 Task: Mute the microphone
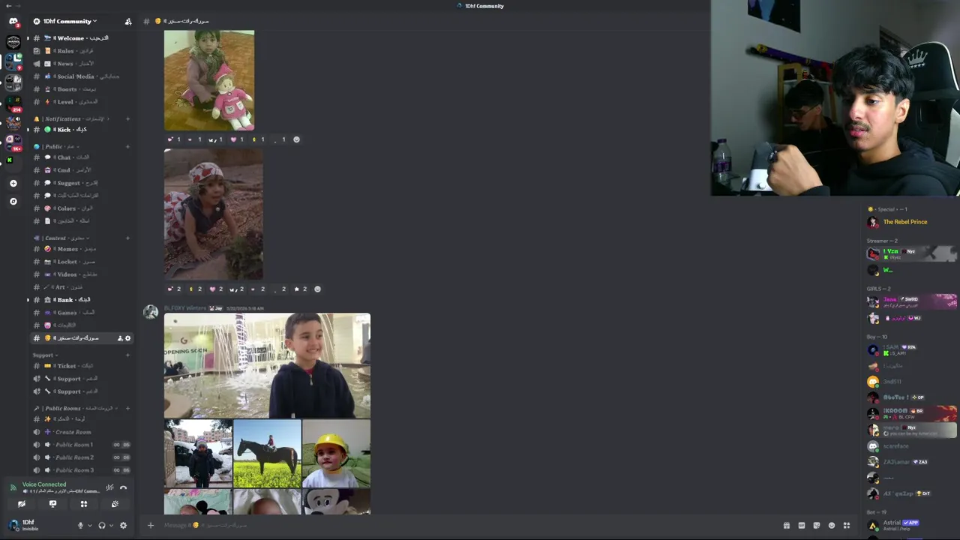pos(80,525)
